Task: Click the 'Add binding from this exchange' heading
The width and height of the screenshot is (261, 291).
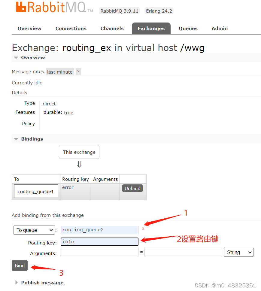Action: pyautogui.click(x=48, y=215)
